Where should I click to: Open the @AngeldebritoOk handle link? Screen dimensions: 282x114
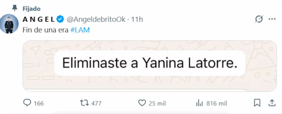[x=96, y=19]
